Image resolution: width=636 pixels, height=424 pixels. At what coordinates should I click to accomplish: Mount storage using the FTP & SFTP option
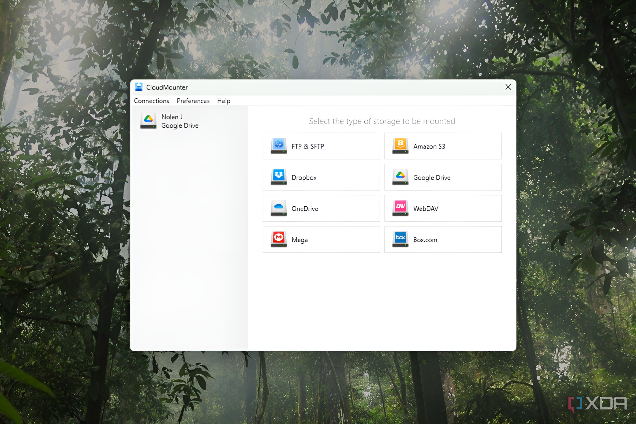pos(321,146)
